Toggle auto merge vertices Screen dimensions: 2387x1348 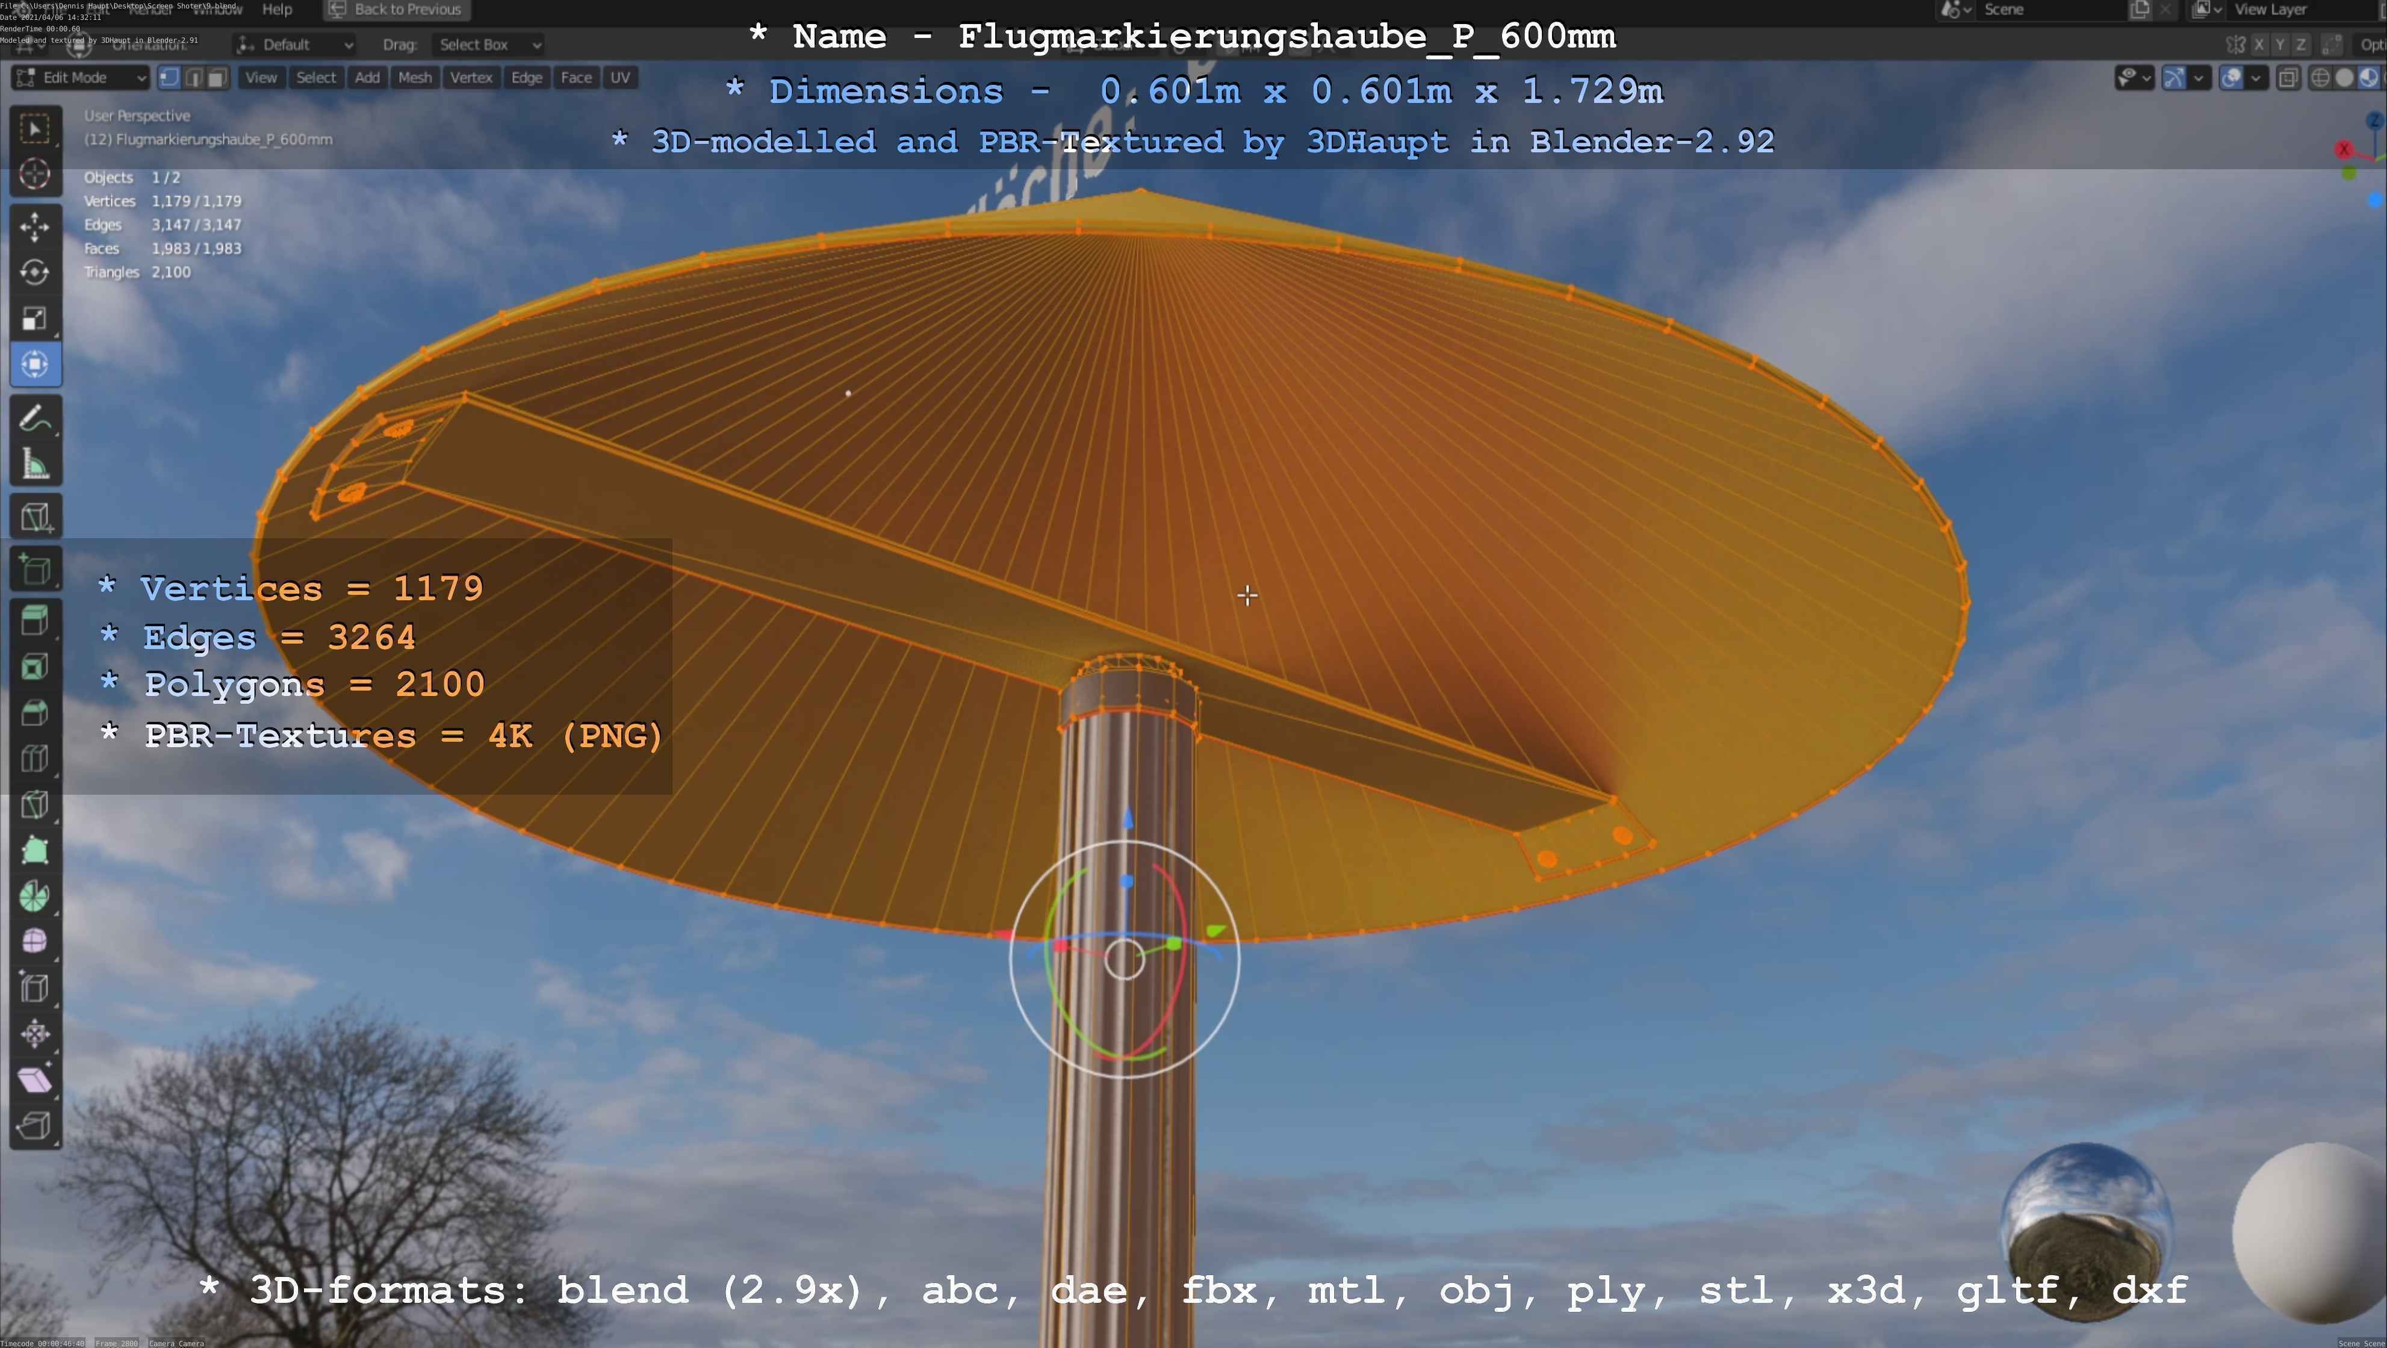tap(2332, 45)
